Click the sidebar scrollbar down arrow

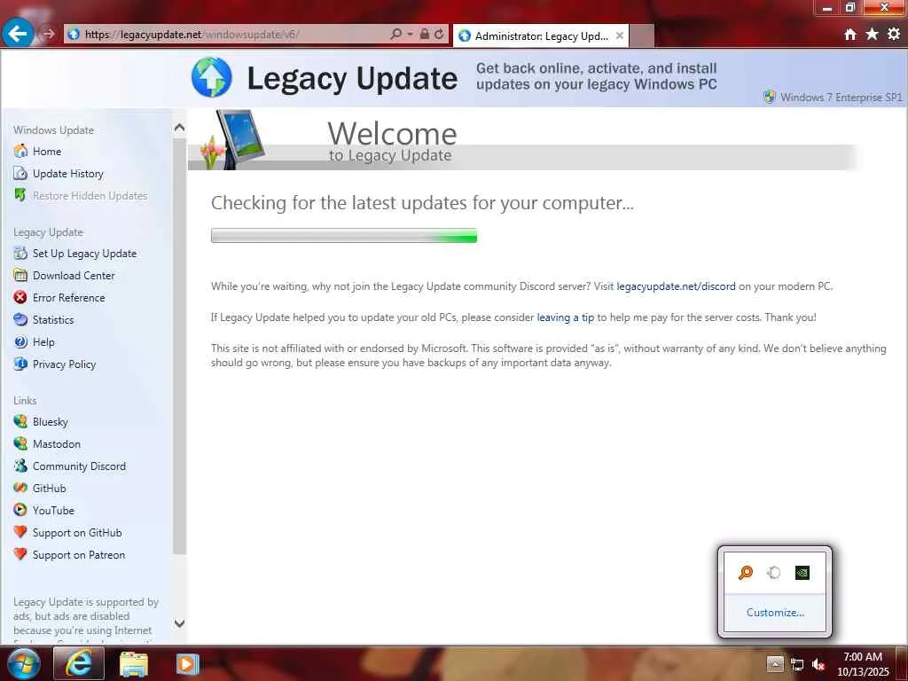(179, 623)
